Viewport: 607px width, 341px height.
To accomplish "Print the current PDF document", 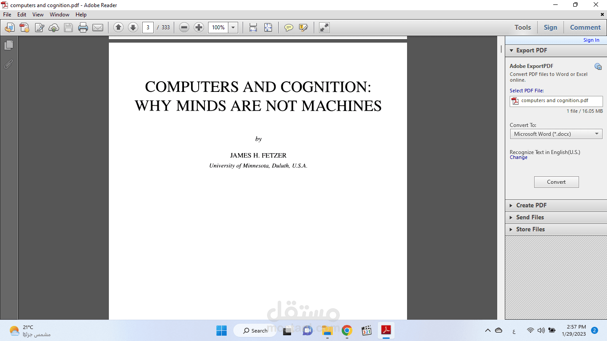I will pyautogui.click(x=83, y=28).
